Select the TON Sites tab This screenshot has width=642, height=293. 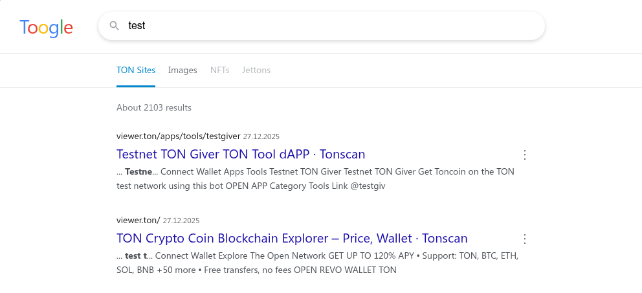[136, 70]
